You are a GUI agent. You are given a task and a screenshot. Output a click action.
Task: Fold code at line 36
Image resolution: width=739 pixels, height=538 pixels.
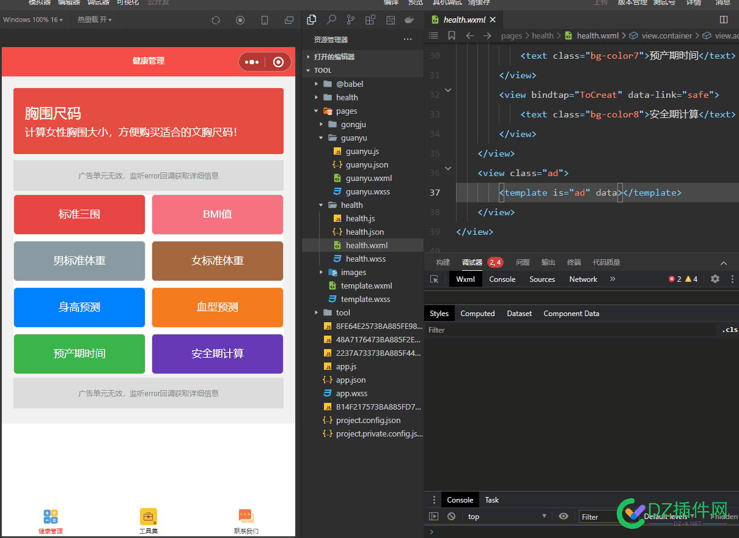tap(448, 168)
